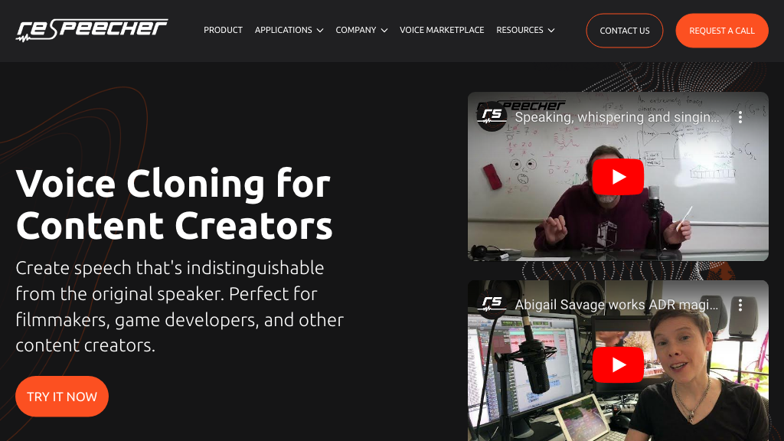Open the Product menu item

click(223, 30)
